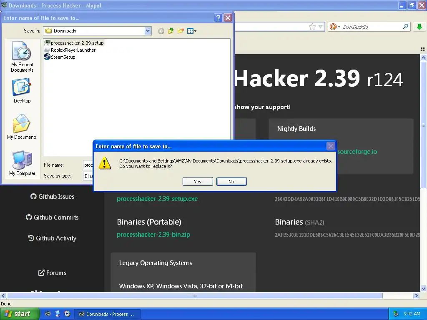Click Downloads - Process taskbar button
The width and height of the screenshot is (427, 320).
point(107,314)
